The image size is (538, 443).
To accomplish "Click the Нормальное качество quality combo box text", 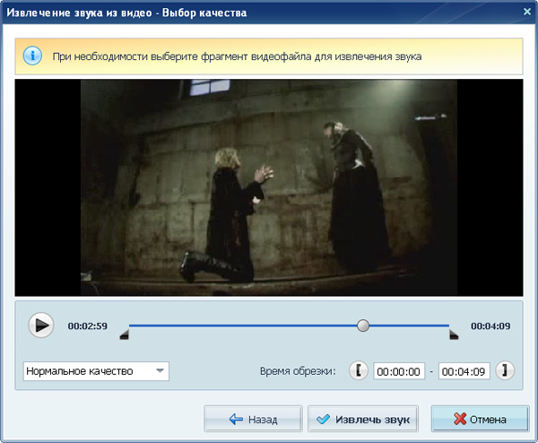I will click(80, 371).
